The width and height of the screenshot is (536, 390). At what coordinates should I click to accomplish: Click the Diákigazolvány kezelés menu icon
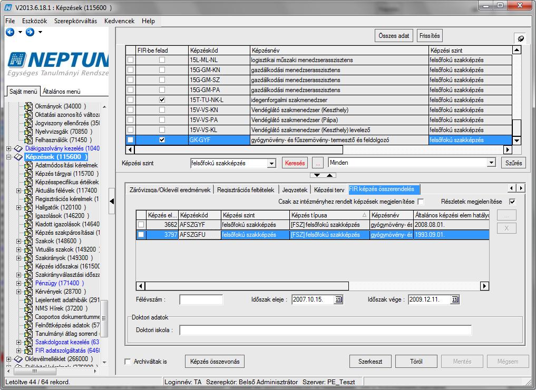[18, 148]
